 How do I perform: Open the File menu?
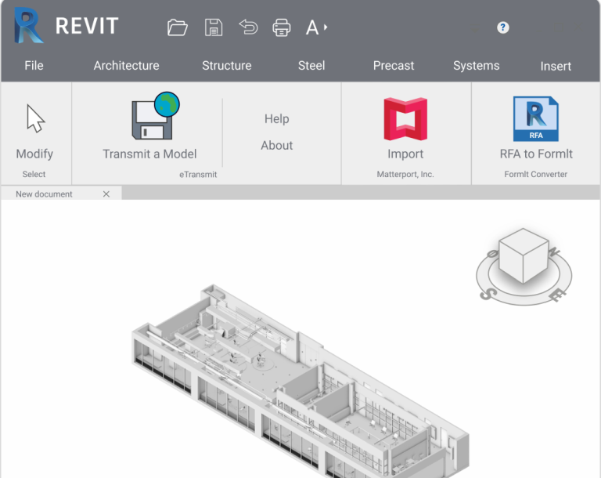coord(34,66)
